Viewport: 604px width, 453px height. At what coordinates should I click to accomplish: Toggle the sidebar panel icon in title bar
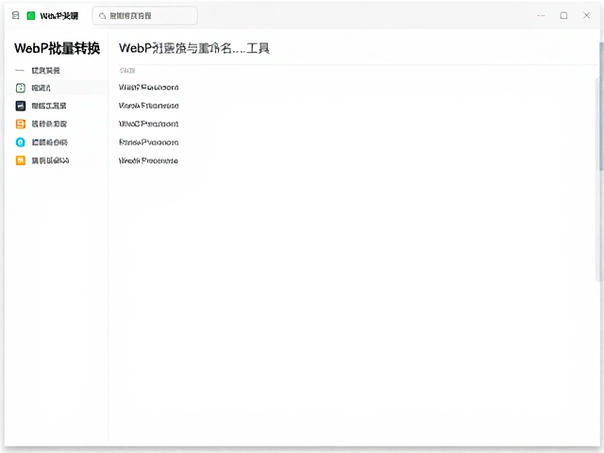(15, 15)
